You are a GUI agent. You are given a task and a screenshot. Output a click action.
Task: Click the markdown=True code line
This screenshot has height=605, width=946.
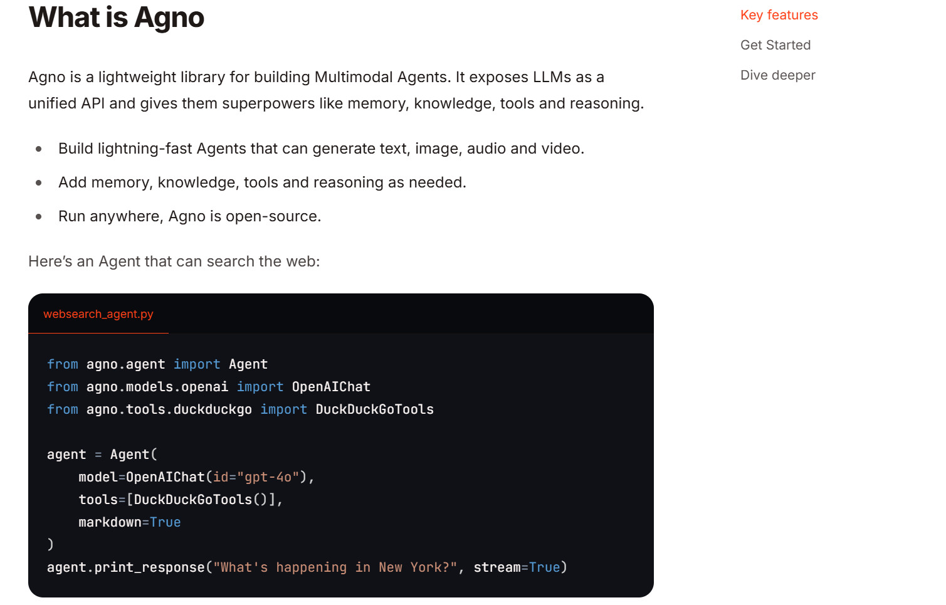pyautogui.click(x=130, y=522)
